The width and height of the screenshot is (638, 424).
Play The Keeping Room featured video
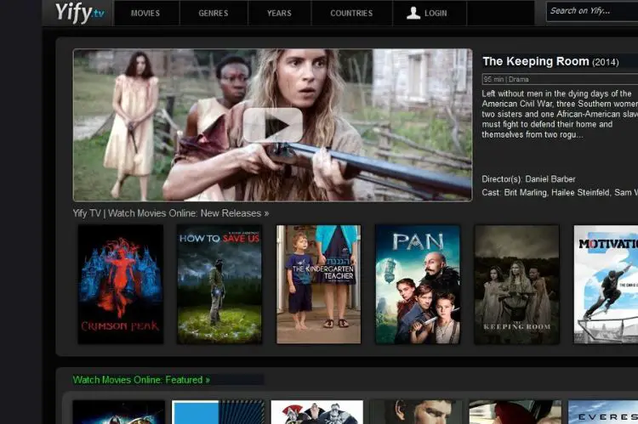click(x=272, y=125)
